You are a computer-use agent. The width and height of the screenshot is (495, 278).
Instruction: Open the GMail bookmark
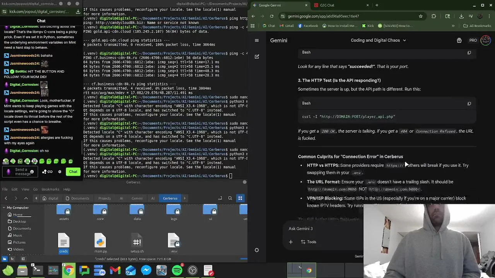286,26
